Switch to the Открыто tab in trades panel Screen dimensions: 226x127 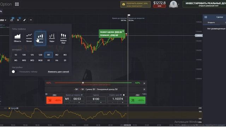tap(211, 23)
